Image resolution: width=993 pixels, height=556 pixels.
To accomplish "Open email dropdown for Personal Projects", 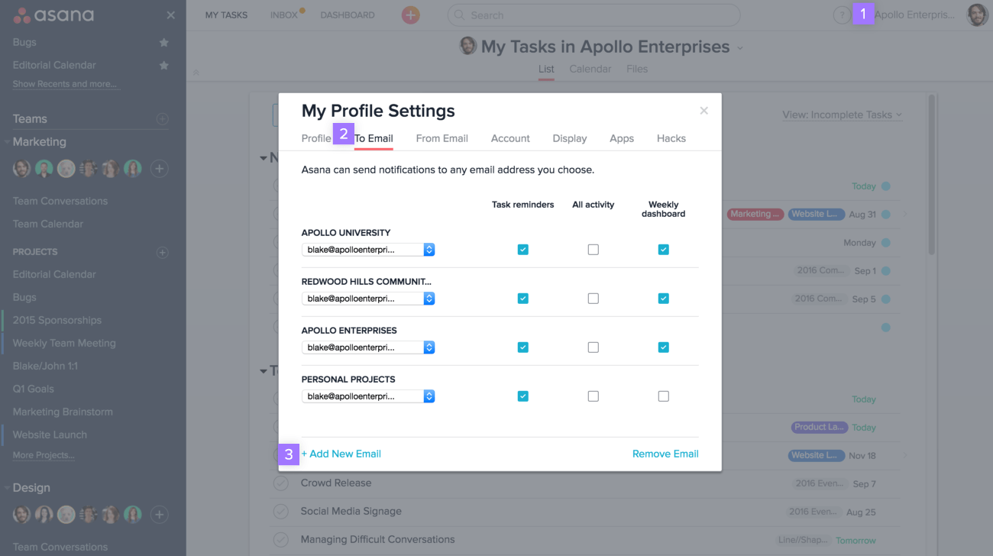I will 368,396.
